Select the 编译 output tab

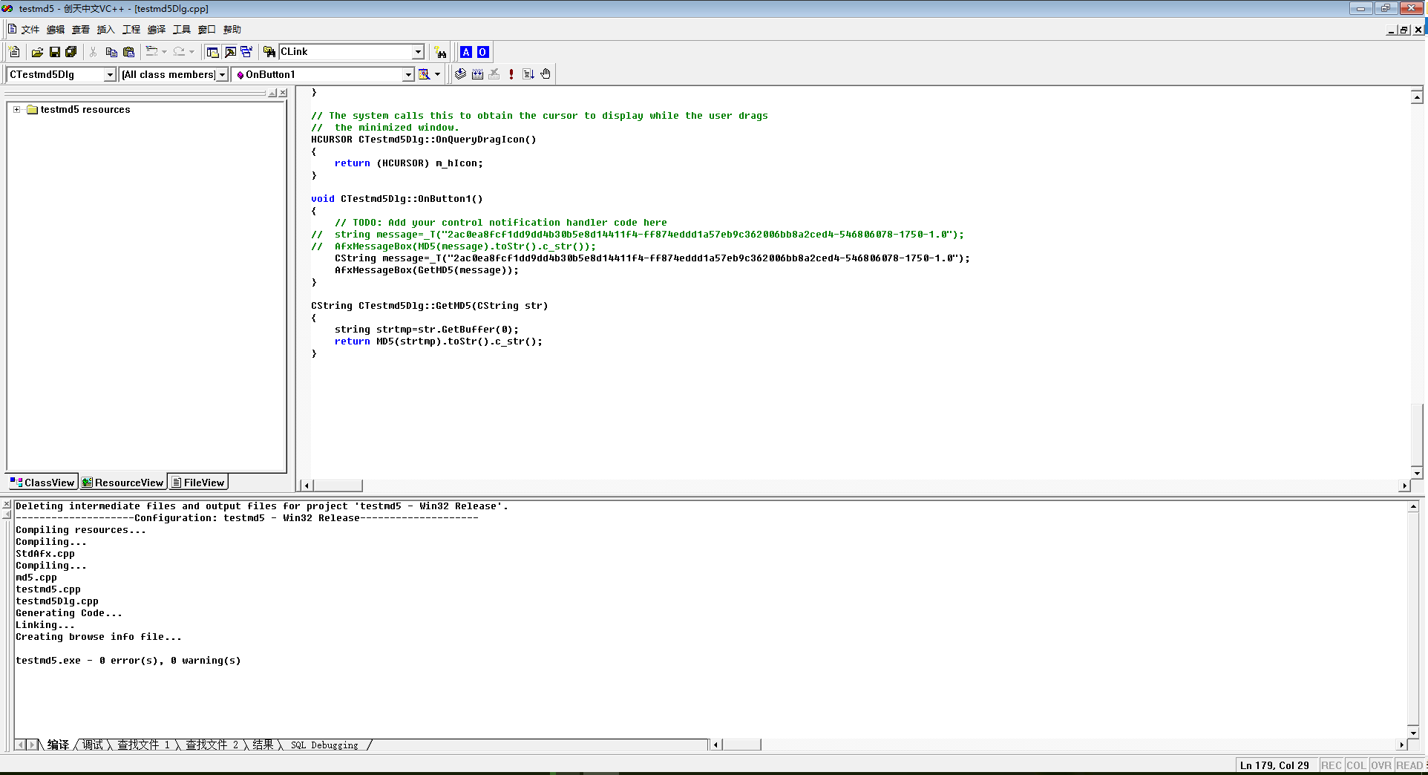58,745
